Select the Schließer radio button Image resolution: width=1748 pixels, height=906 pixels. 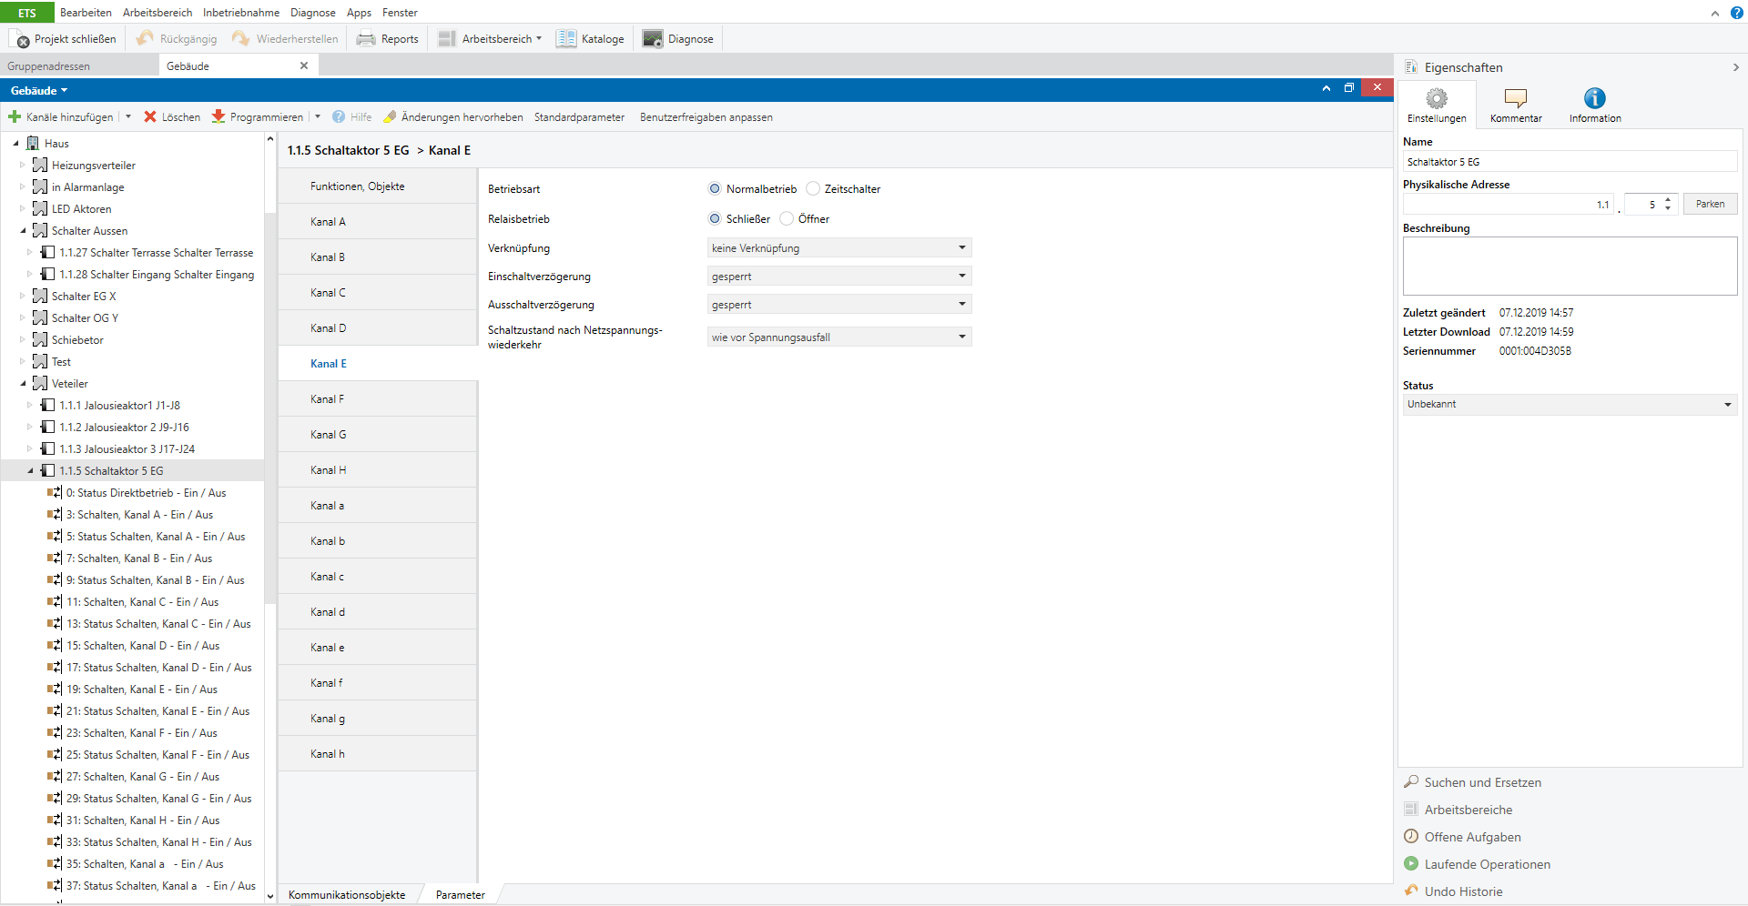click(x=715, y=219)
